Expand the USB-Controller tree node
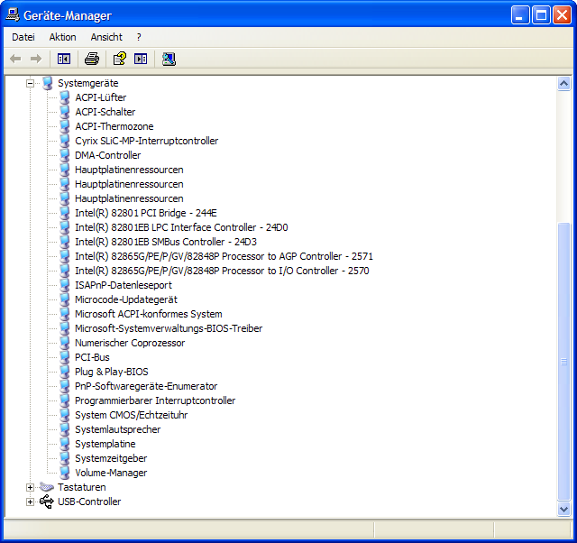The image size is (577, 543). point(30,502)
